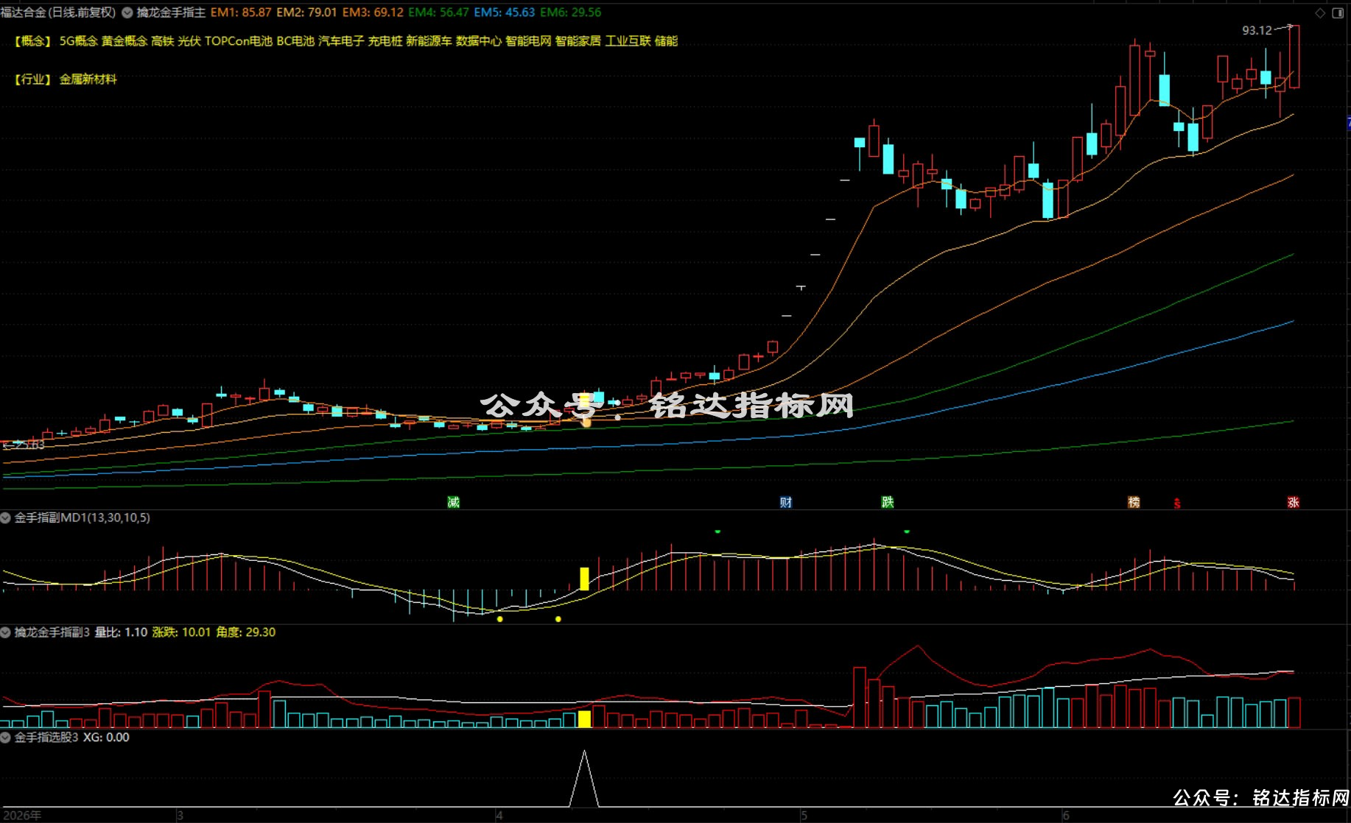Viewport: 1351px width, 823px height.
Task: Click the 智能电网 concept tag
Action: point(528,41)
